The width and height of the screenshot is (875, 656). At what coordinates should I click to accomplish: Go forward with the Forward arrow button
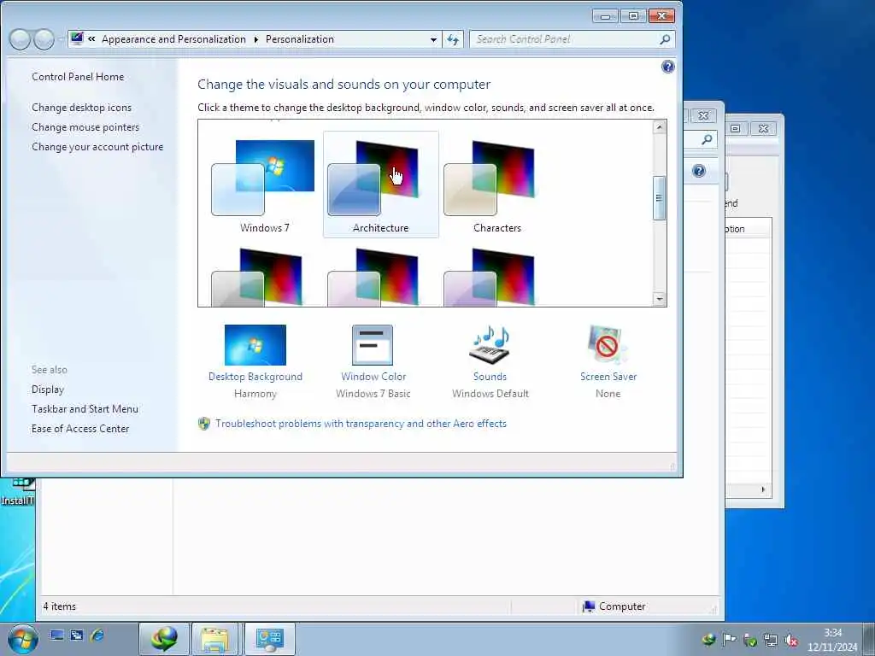click(44, 39)
